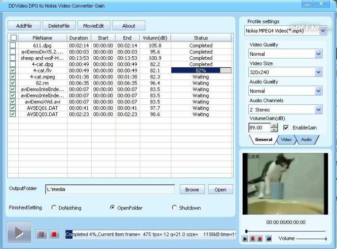The height and width of the screenshot is (249, 337).
Task: Uncheck the box for 4-cat.flv
Action: pos(13,70)
